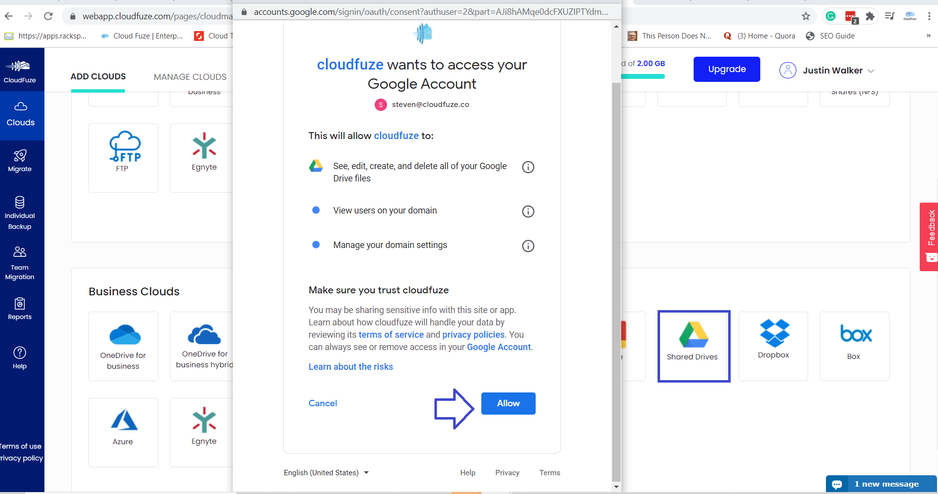Open Team Migration in sidebar
Image resolution: width=938 pixels, height=494 pixels.
[20, 263]
